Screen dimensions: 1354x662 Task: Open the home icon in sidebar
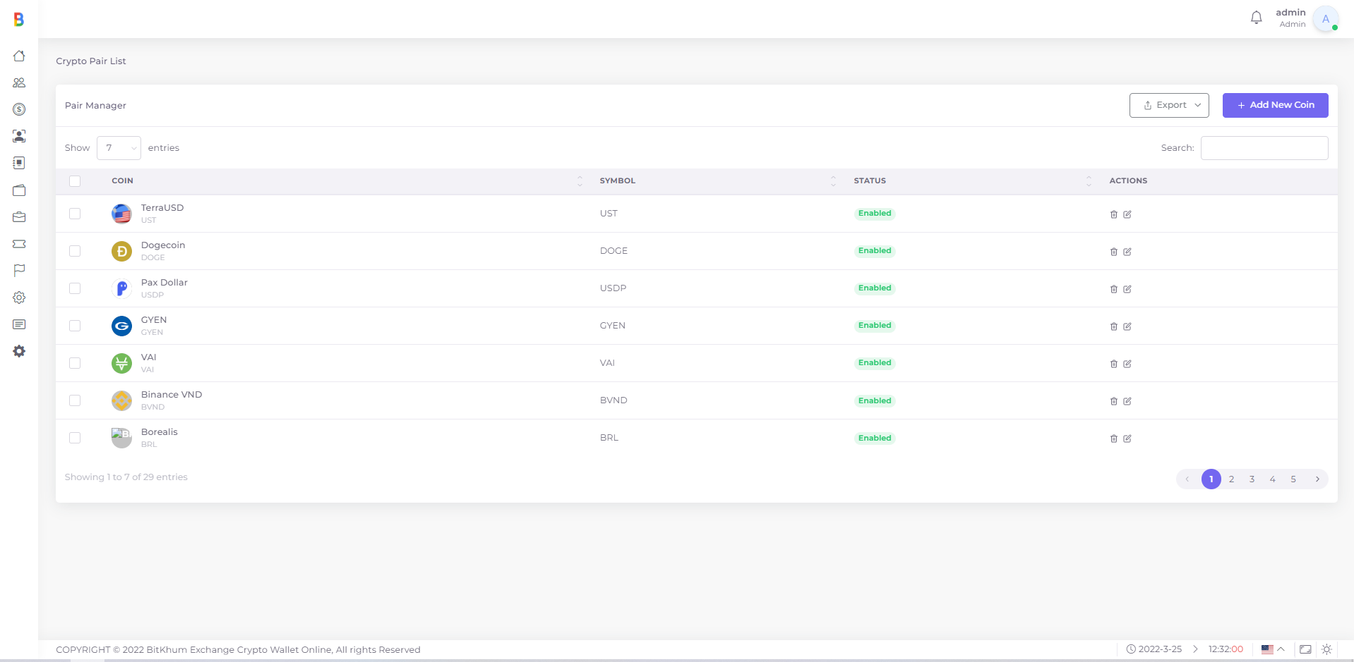19,56
